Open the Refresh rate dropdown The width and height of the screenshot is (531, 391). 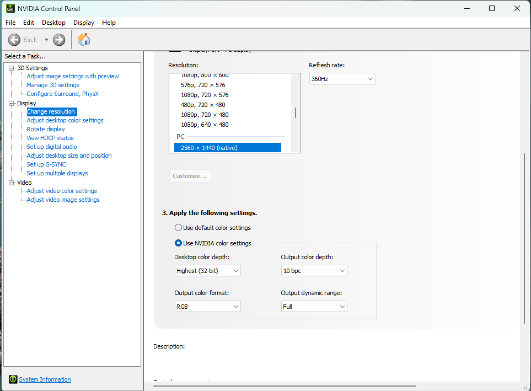pos(342,79)
